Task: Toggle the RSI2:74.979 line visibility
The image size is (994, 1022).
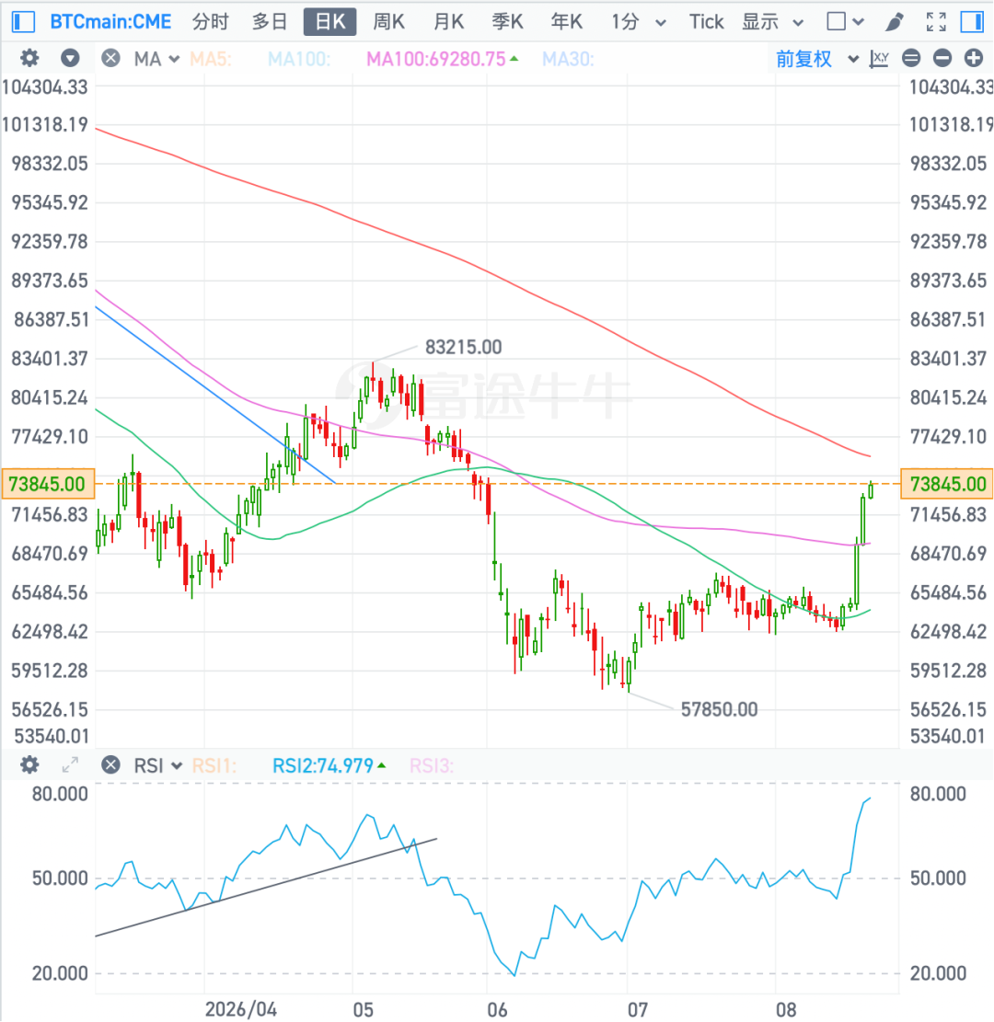Action: pos(328,765)
